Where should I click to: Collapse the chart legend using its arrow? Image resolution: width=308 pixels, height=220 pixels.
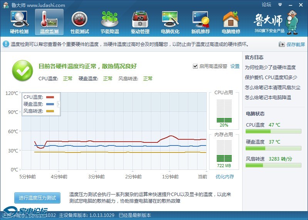pyautogui.click(x=59, y=104)
